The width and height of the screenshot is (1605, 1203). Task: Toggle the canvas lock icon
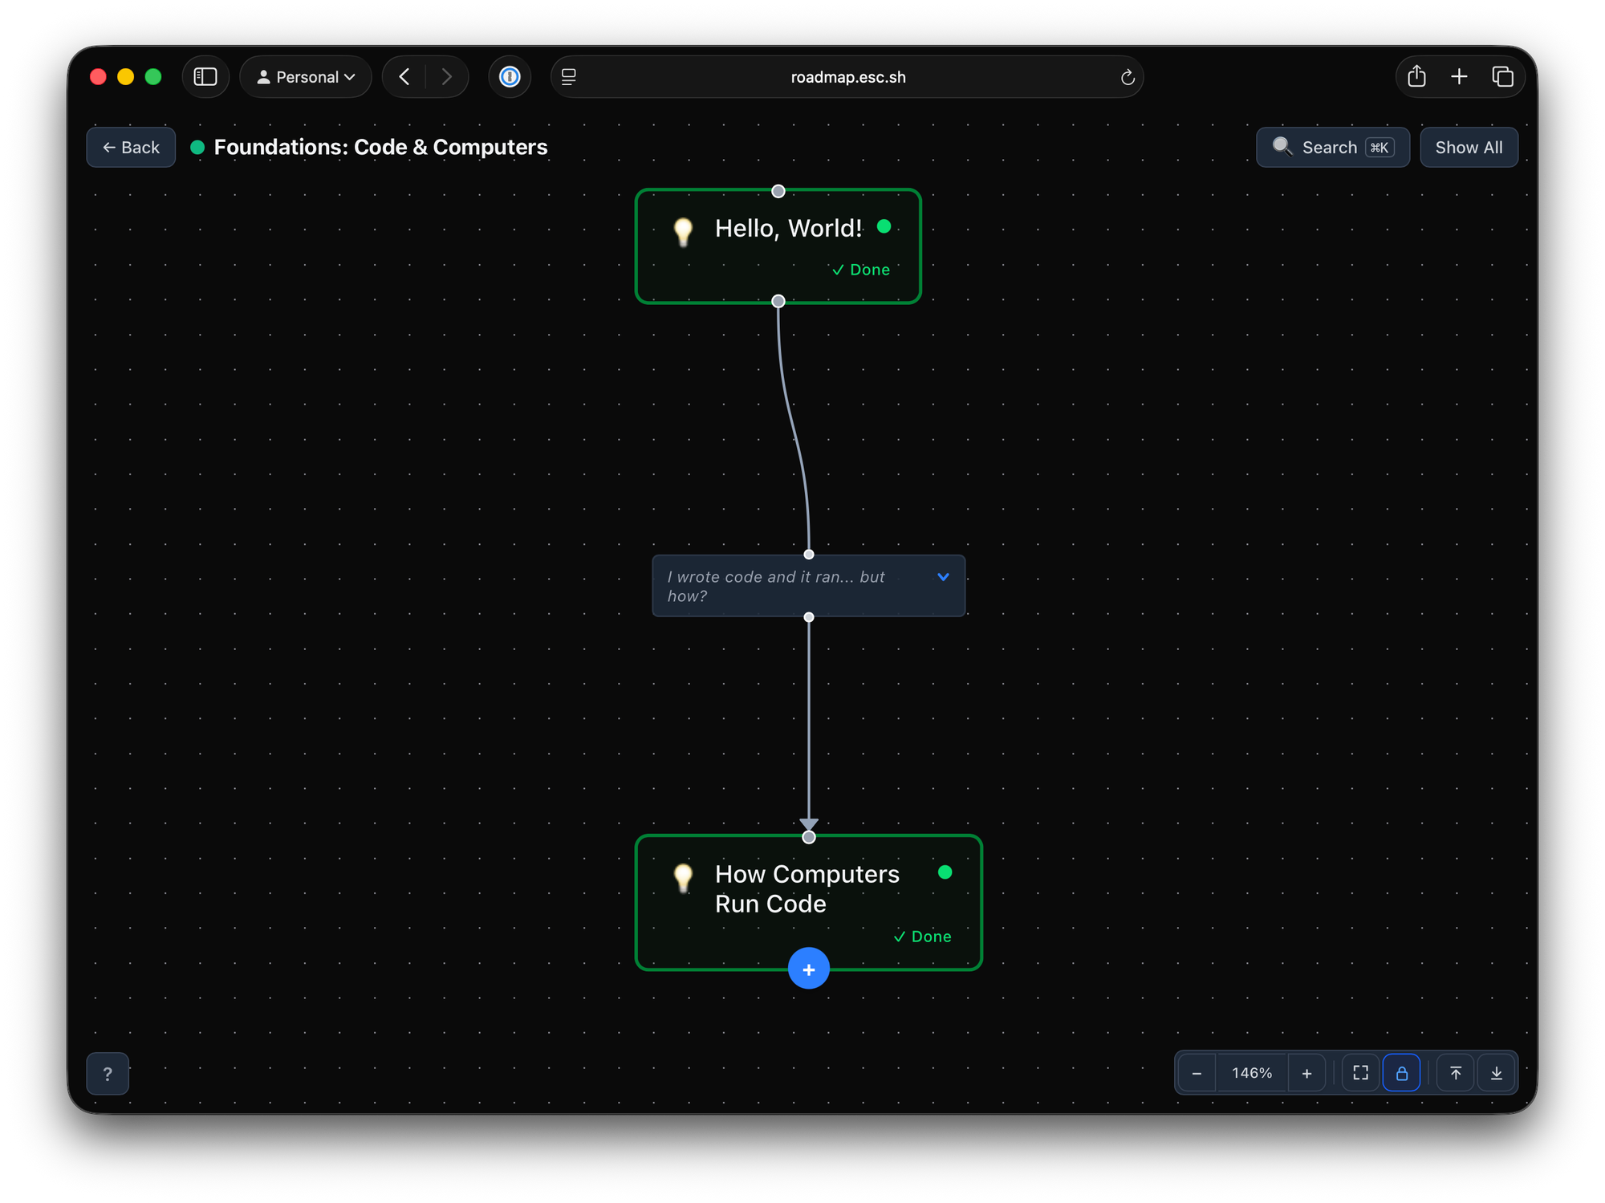pos(1401,1073)
